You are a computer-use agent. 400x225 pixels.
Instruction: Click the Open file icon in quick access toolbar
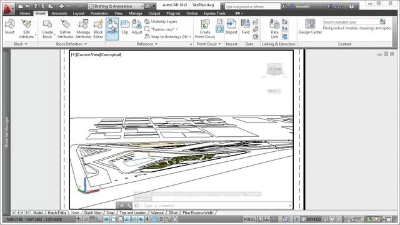(x=28, y=6)
